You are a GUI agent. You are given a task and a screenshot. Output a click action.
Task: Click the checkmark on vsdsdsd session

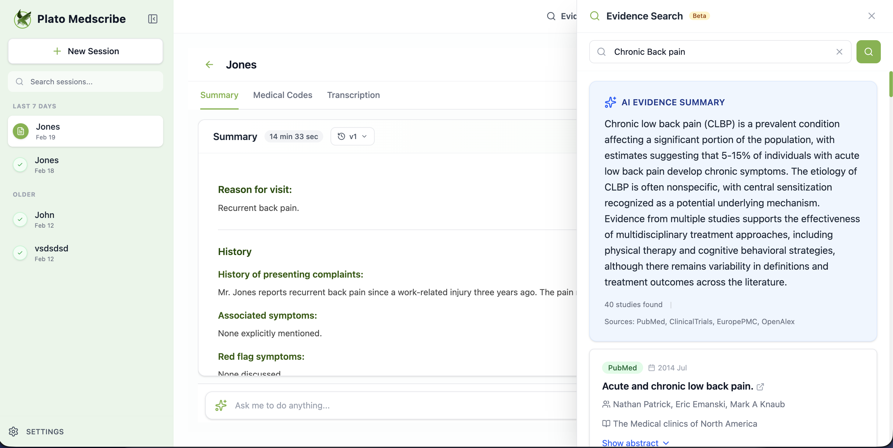pos(20,253)
